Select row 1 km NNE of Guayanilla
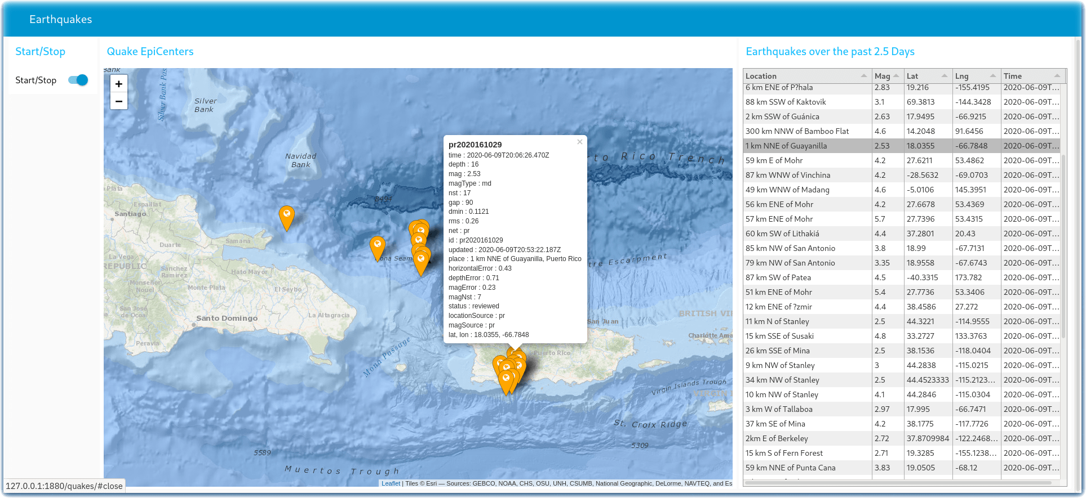 point(902,146)
